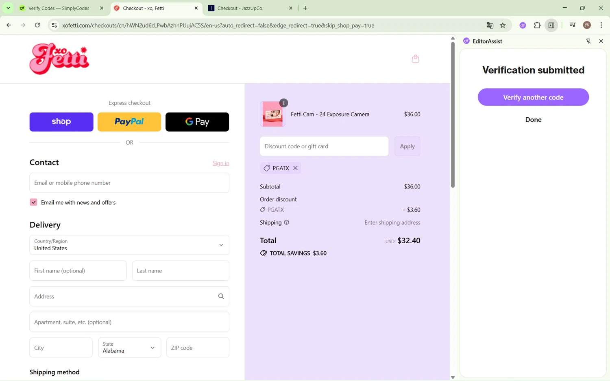This screenshot has height=381, width=610.
Task: Go forward in browser history
Action: pyautogui.click(x=23, y=25)
